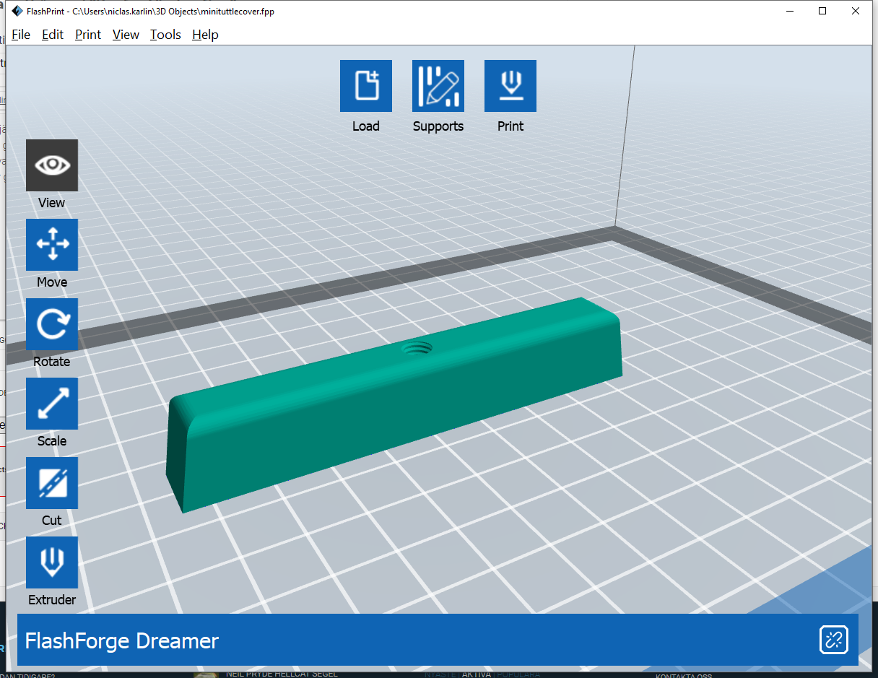Select the Scale tool

tap(52, 404)
